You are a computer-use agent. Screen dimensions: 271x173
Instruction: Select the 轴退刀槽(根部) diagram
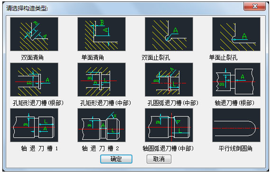tap(236, 80)
